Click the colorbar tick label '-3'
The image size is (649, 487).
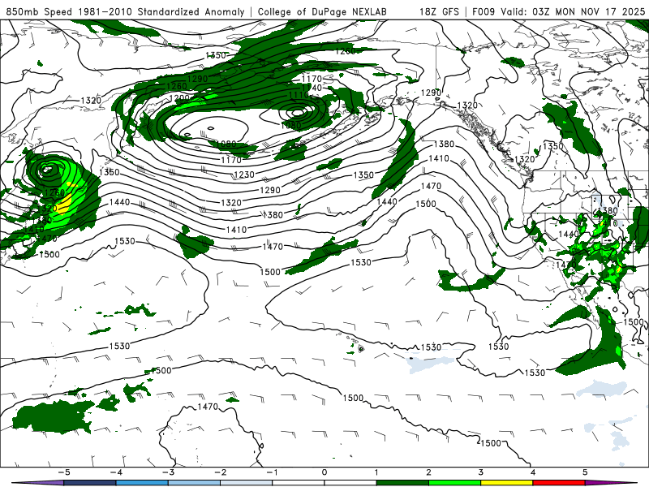tap(168, 472)
